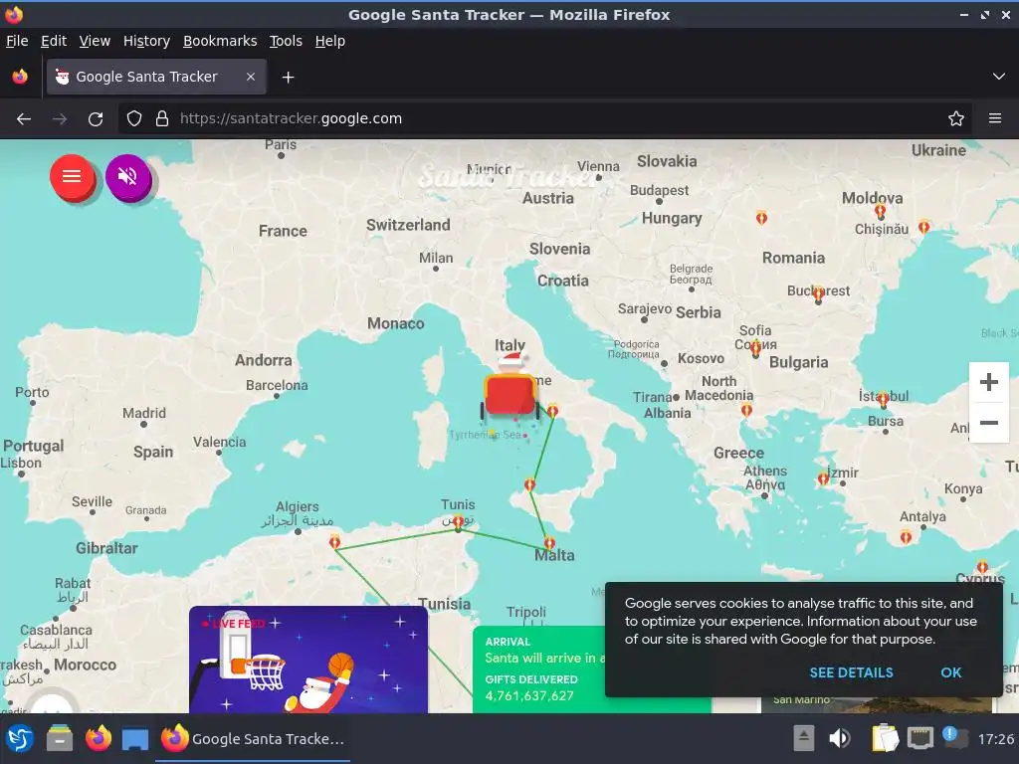View site security via padlock icon
Screen dimensions: 1019x764
pos(162,119)
